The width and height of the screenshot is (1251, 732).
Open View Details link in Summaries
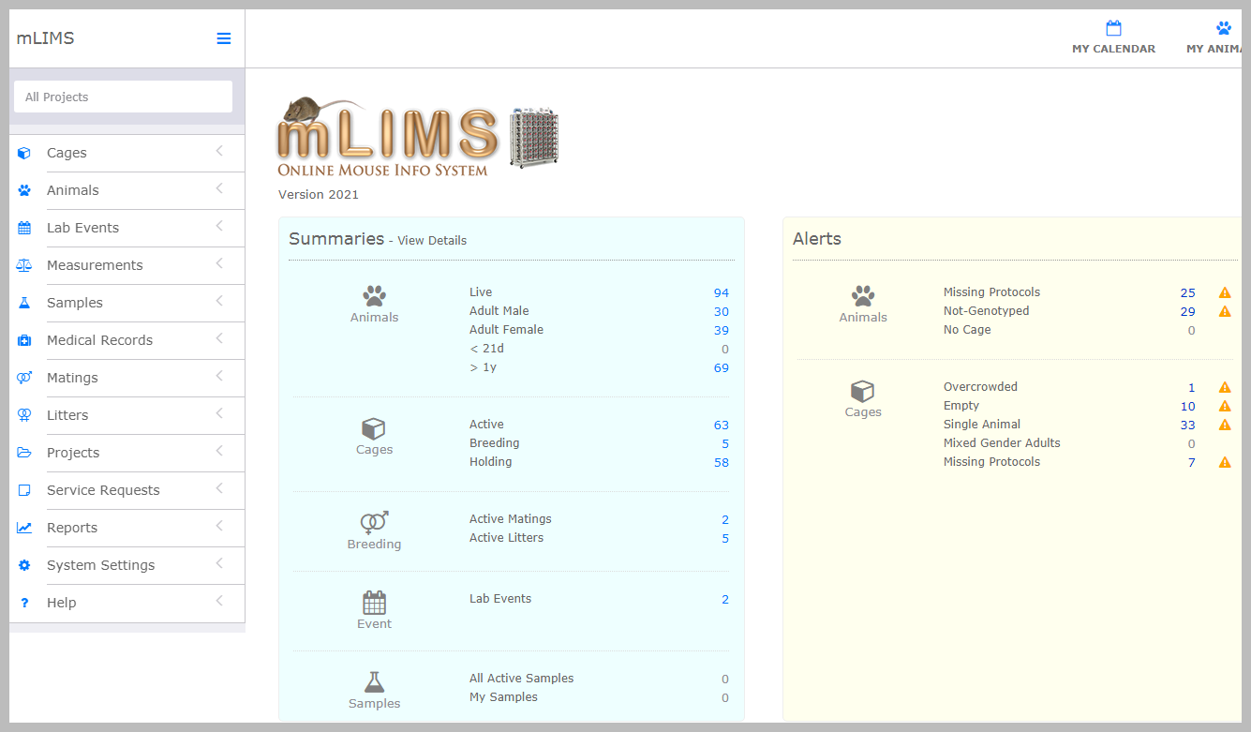click(432, 241)
